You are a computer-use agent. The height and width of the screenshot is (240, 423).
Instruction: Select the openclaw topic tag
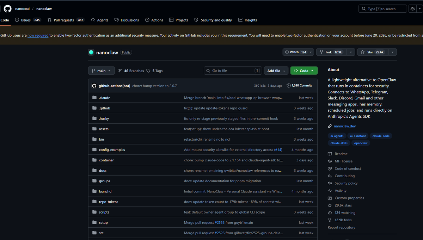click(361, 143)
